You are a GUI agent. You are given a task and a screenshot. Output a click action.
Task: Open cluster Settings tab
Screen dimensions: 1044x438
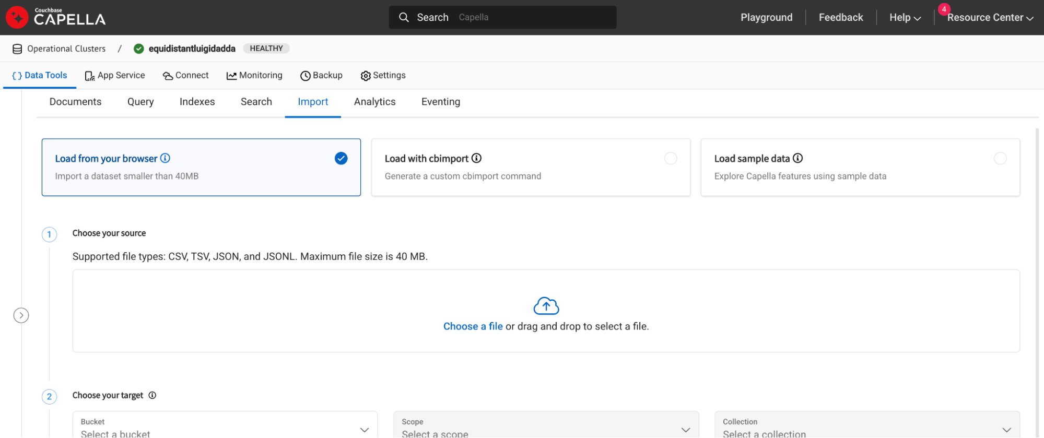pyautogui.click(x=383, y=75)
